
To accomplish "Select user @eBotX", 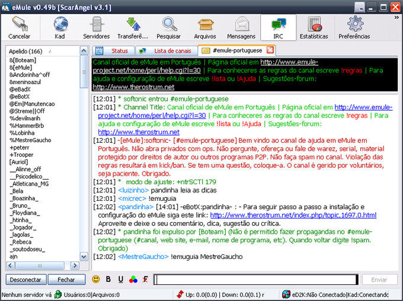I will click(x=20, y=97).
